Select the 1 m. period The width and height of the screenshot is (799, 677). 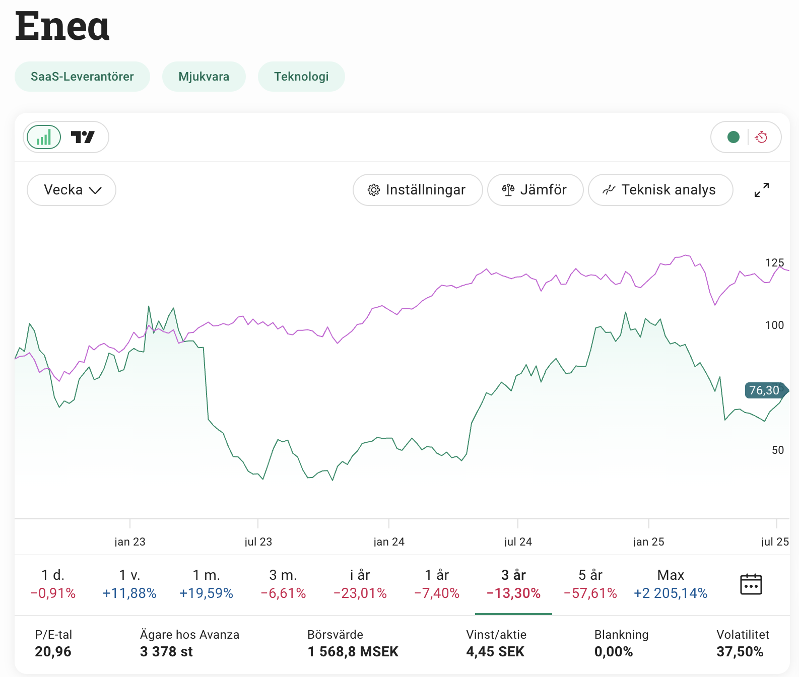[x=206, y=584]
